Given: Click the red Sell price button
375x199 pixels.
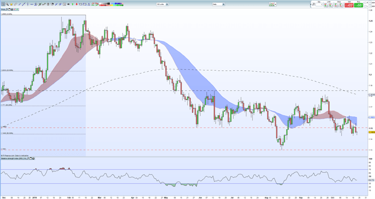Looking at the screenshot, I should coord(349,5).
